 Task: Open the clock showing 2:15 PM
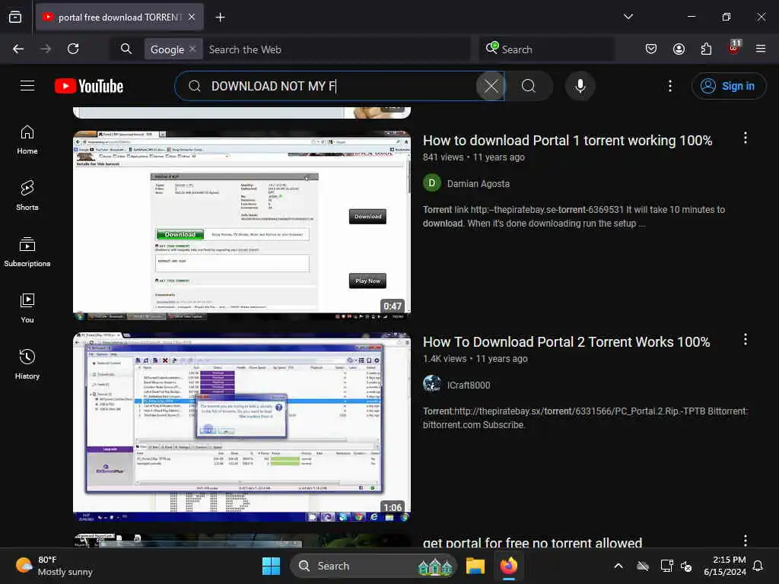pyautogui.click(x=725, y=566)
